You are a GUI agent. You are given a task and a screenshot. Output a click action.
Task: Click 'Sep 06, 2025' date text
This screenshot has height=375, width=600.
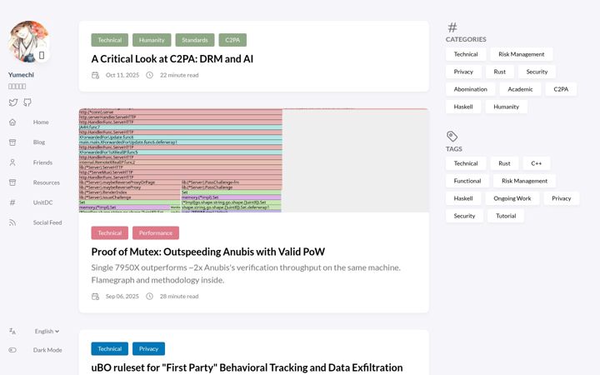(122, 296)
